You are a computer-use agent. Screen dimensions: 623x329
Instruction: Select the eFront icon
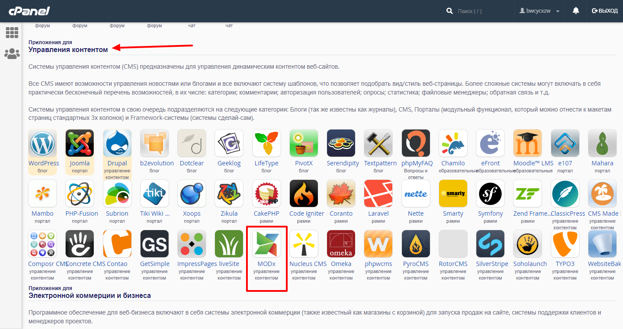pos(490,143)
